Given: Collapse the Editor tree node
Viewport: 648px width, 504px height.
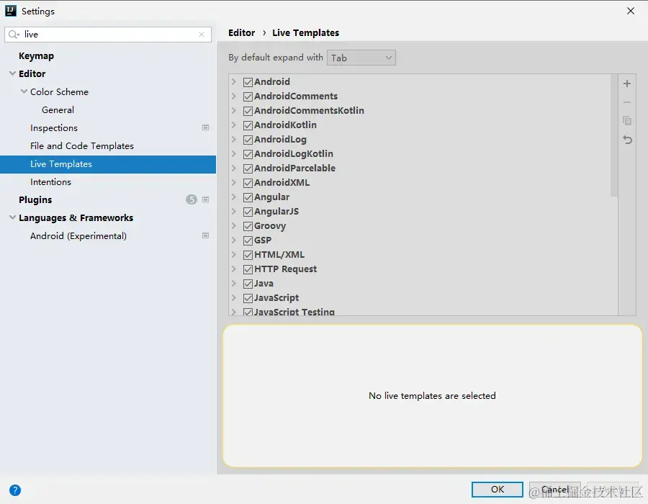Looking at the screenshot, I should tap(12, 73).
